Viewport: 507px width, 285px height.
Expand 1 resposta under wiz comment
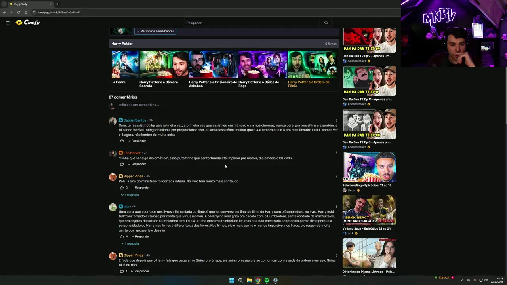point(130,244)
